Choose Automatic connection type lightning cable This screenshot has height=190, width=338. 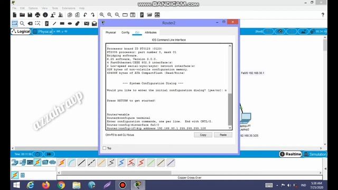(62, 163)
